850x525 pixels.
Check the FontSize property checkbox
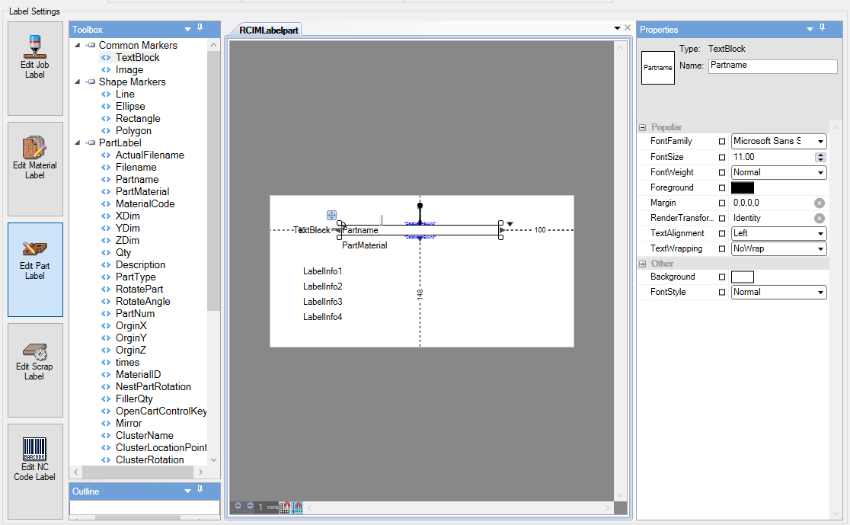tap(721, 157)
